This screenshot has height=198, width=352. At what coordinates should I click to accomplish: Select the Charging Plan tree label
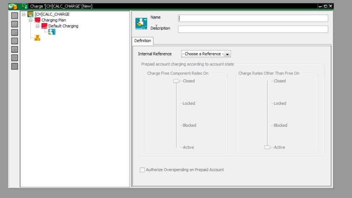[x=54, y=20]
